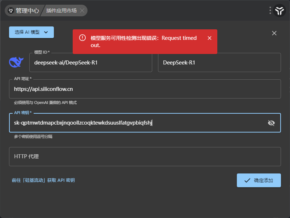Click the HTTP 代理 input field
Viewport: 290px width, 218px height.
(145, 157)
